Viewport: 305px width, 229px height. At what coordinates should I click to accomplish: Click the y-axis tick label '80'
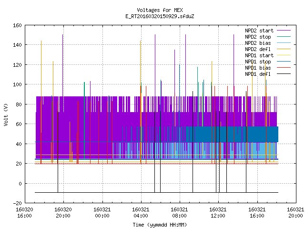coord(19,104)
